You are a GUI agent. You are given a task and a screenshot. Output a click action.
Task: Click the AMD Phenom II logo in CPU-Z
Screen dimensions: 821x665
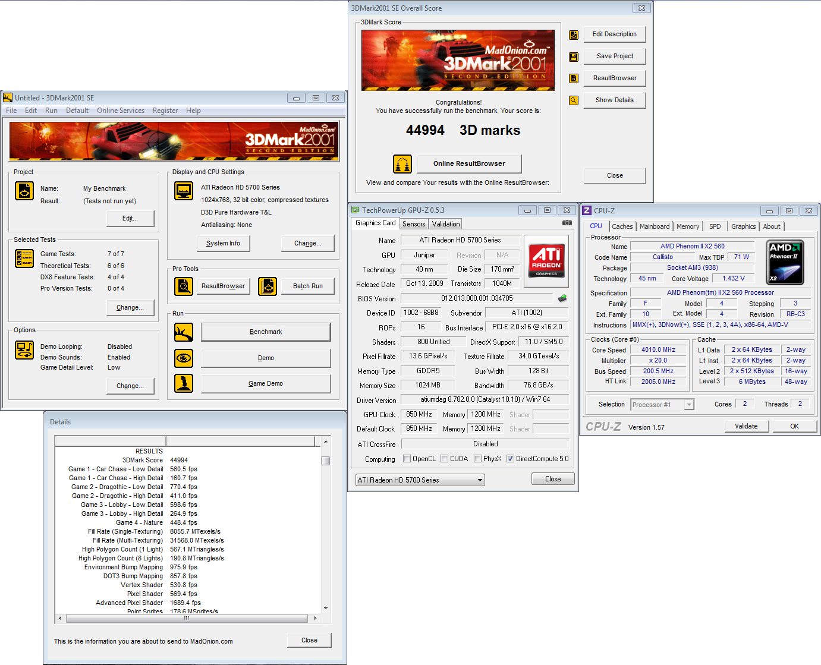[x=785, y=263]
